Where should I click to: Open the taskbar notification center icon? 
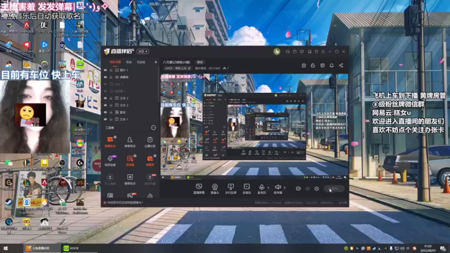point(443,249)
